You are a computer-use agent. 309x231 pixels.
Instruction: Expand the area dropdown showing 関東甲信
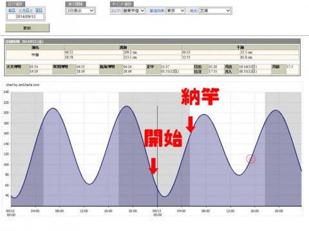pyautogui.click(x=134, y=11)
